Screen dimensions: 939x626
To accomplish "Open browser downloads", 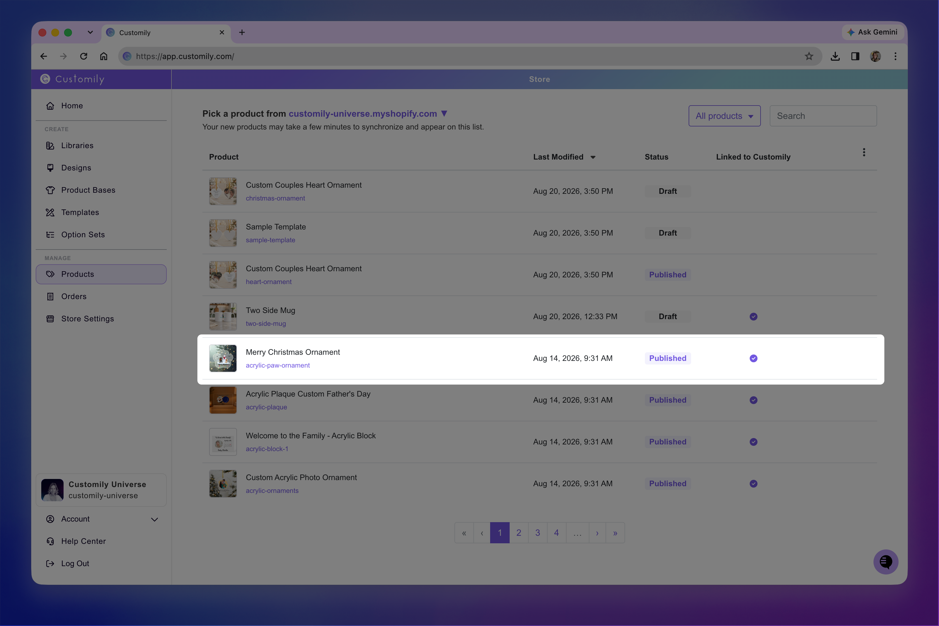I will pyautogui.click(x=835, y=56).
